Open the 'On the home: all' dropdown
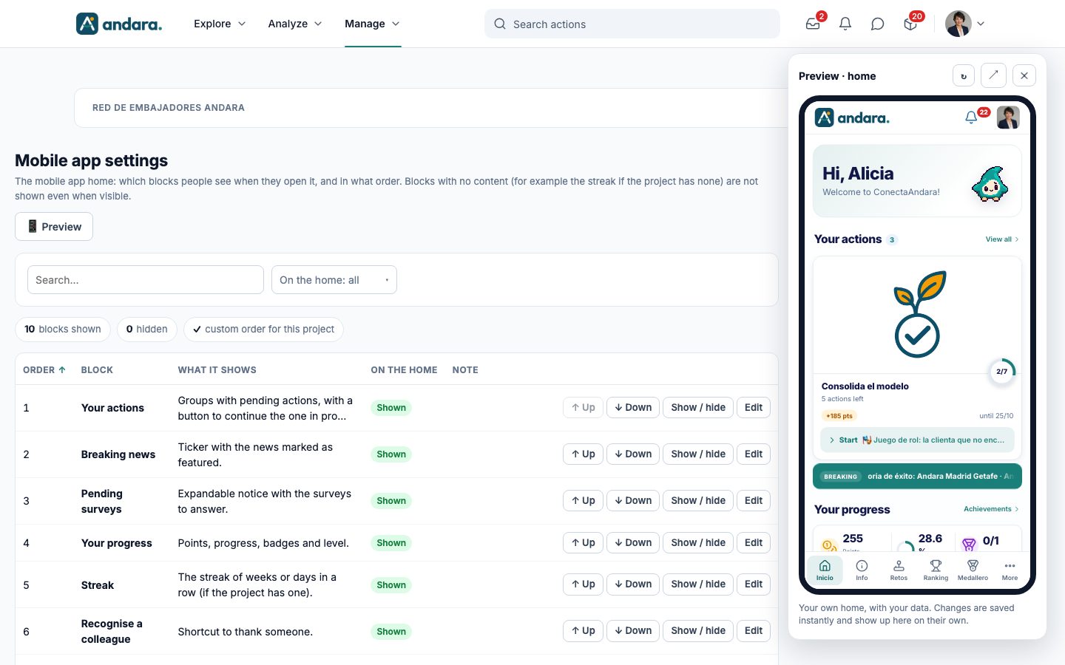 click(334, 280)
